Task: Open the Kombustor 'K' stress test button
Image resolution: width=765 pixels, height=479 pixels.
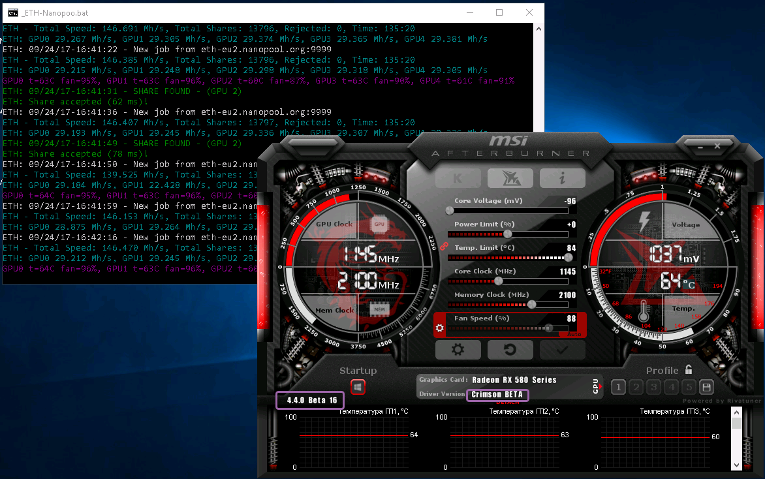Action: coord(458,178)
